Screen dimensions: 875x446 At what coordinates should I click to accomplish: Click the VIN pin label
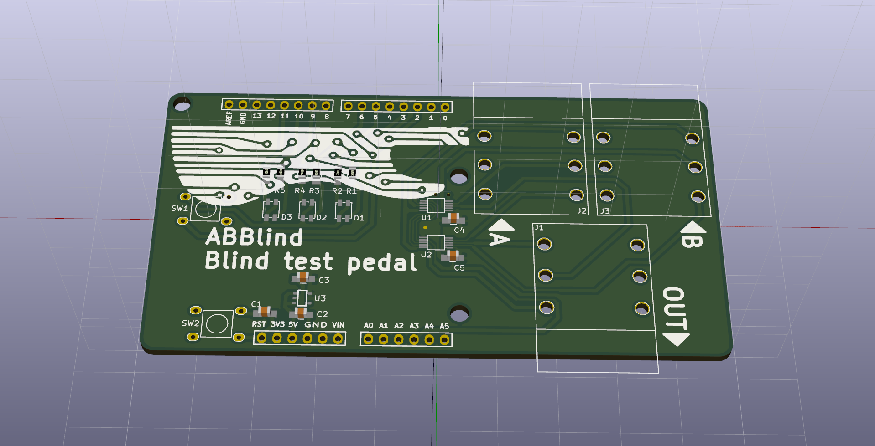coord(338,325)
